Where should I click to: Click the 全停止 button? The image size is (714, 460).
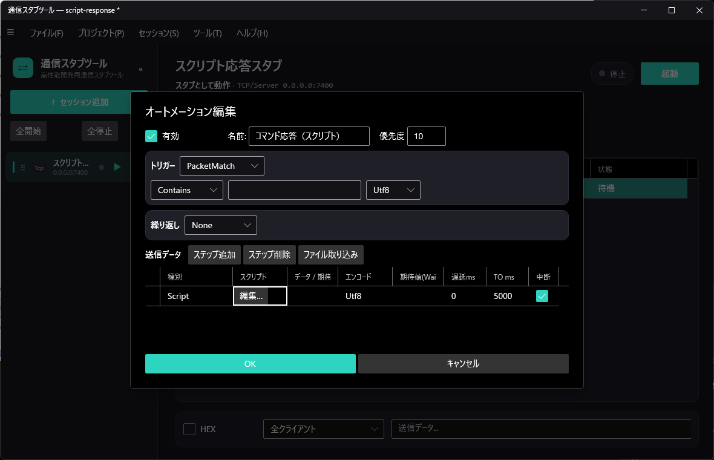click(x=100, y=131)
